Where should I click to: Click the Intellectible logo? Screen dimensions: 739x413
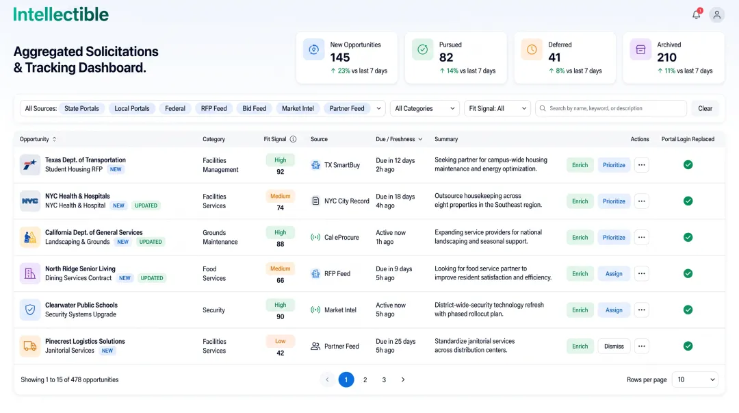61,14
